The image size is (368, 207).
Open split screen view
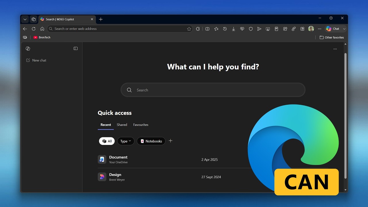coord(207,29)
